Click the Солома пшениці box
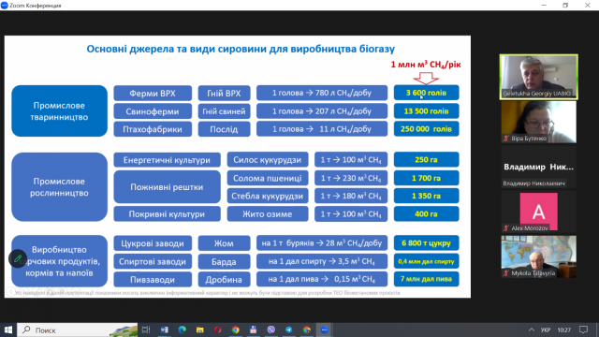This screenshot has height=337, width=599. tap(268, 178)
